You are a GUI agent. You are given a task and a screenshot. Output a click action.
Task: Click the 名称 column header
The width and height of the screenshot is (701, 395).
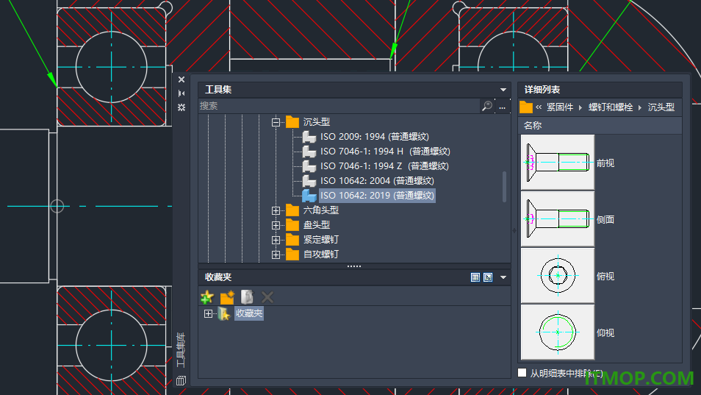coord(600,126)
